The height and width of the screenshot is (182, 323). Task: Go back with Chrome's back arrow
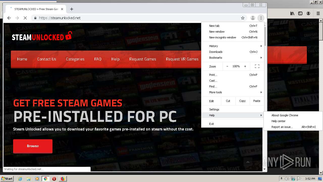click(x=9, y=18)
